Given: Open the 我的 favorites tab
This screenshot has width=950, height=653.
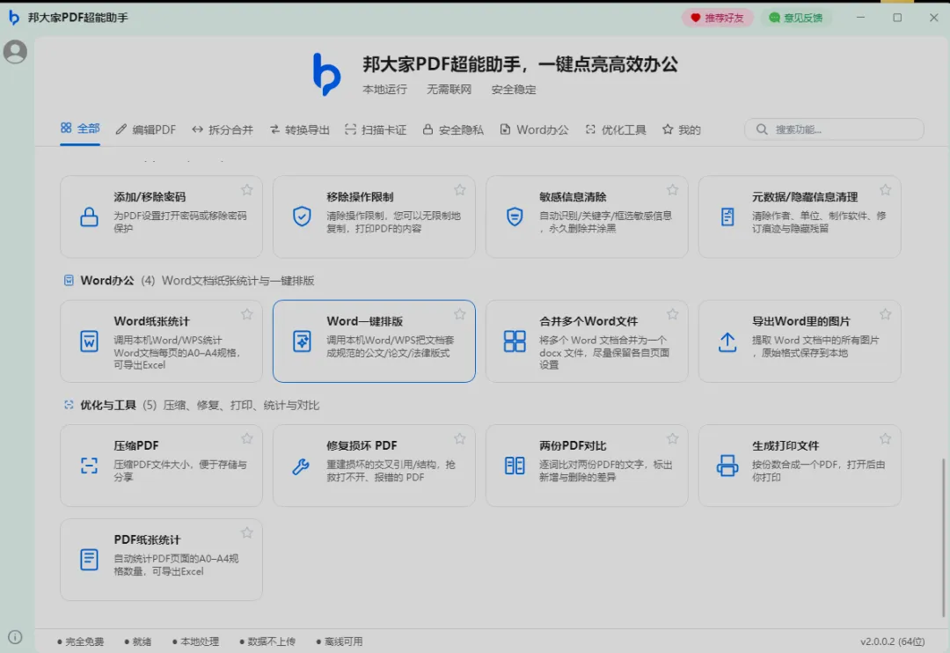Looking at the screenshot, I should click(x=682, y=129).
